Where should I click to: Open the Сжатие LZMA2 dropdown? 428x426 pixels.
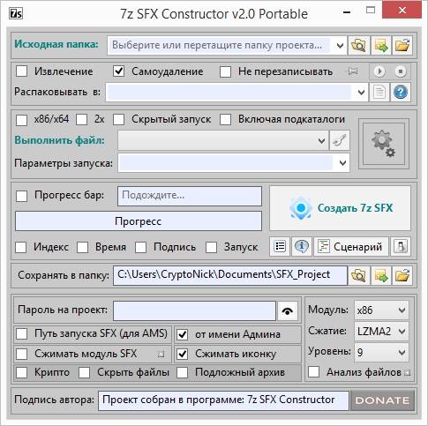[381, 332]
